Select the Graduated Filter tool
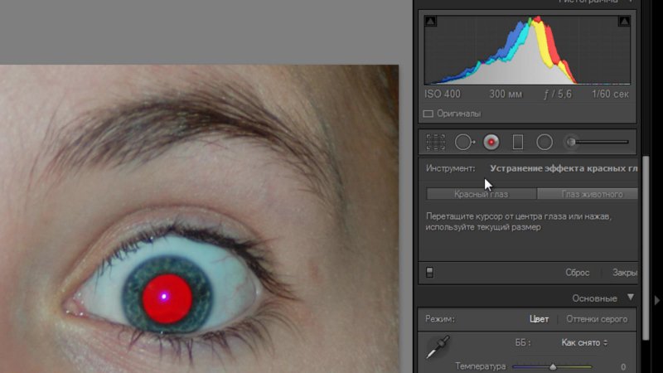The image size is (663, 373). (x=518, y=142)
